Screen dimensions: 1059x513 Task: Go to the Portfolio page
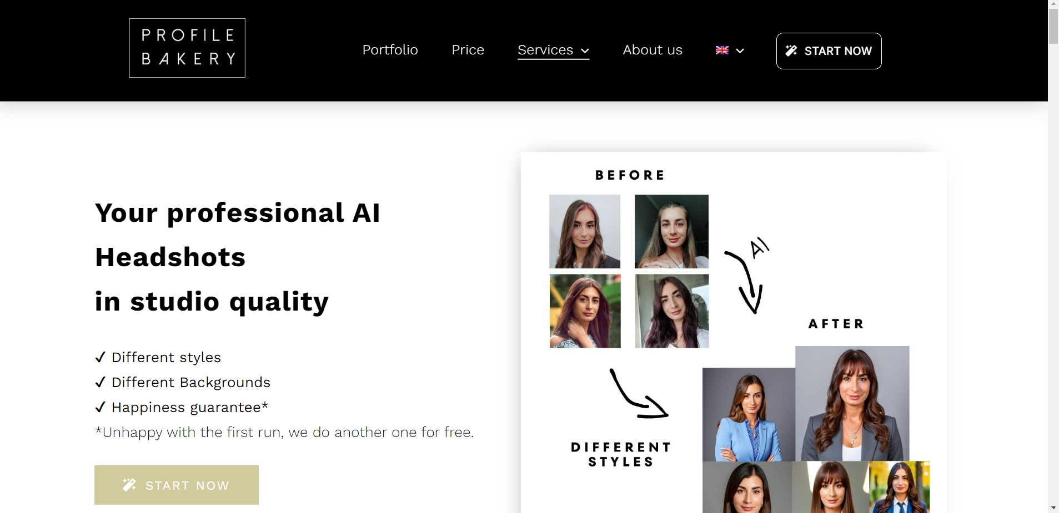(390, 50)
